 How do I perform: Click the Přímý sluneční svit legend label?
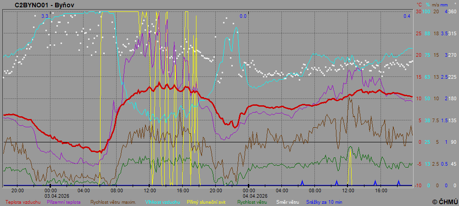(207, 201)
